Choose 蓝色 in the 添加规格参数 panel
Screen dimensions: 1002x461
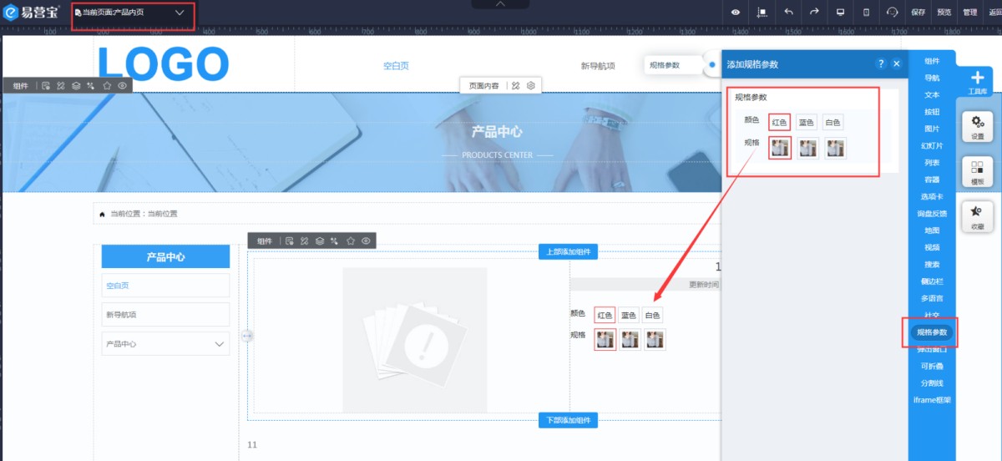click(x=807, y=122)
